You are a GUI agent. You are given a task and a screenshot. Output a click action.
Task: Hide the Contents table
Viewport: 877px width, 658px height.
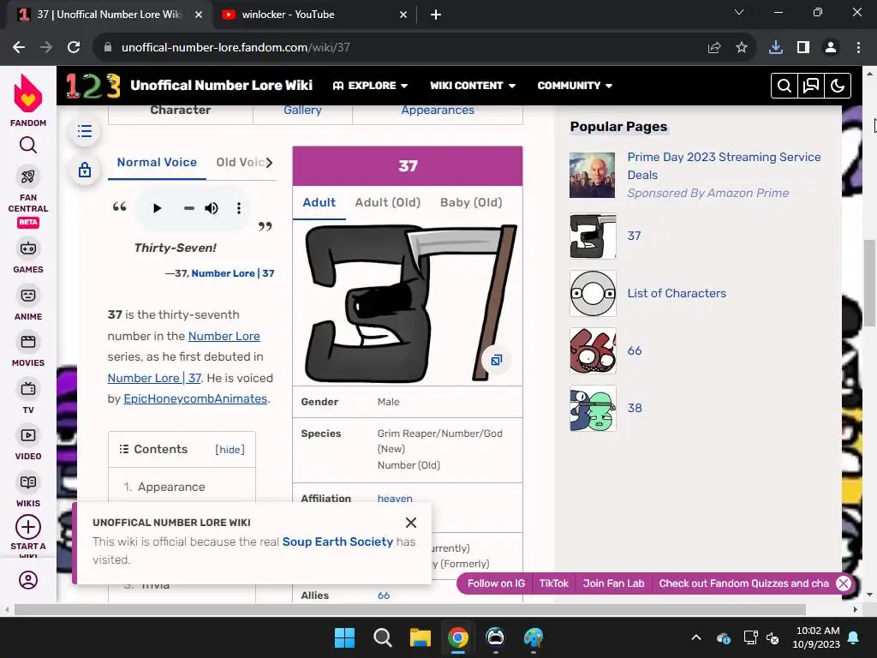[230, 450]
